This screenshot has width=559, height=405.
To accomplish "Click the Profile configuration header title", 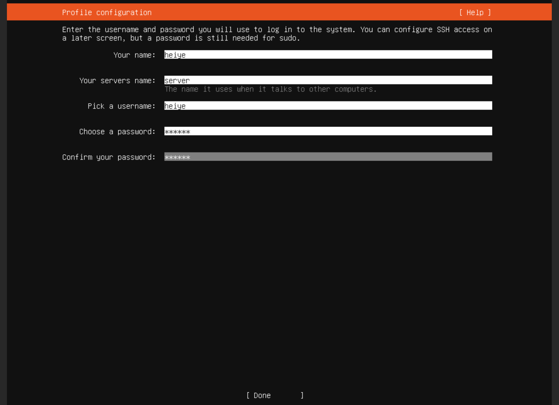I will coord(107,12).
